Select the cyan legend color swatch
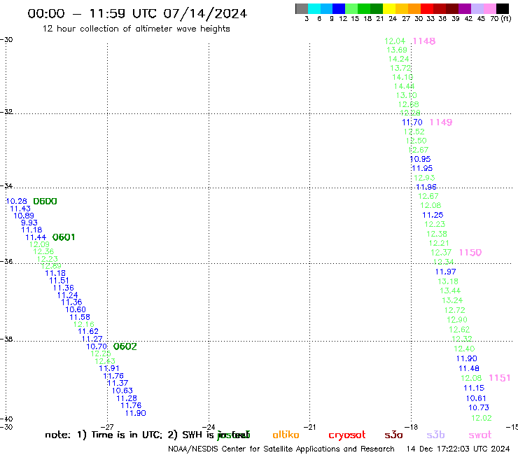Viewport: 518px width, 455px height. 314,8
